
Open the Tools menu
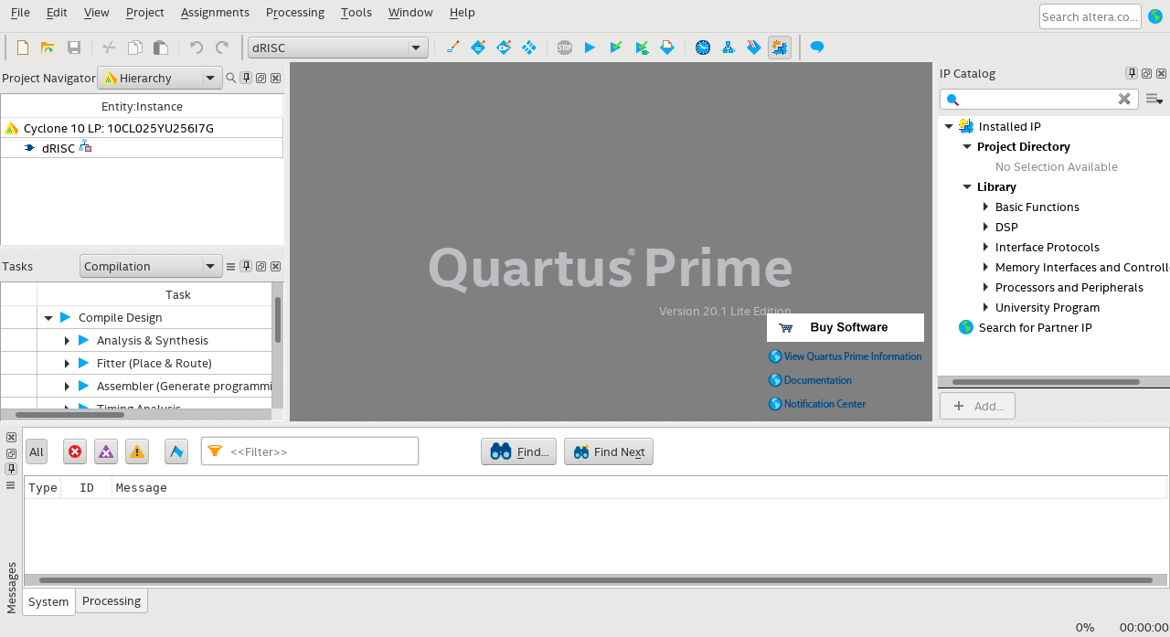tap(356, 12)
